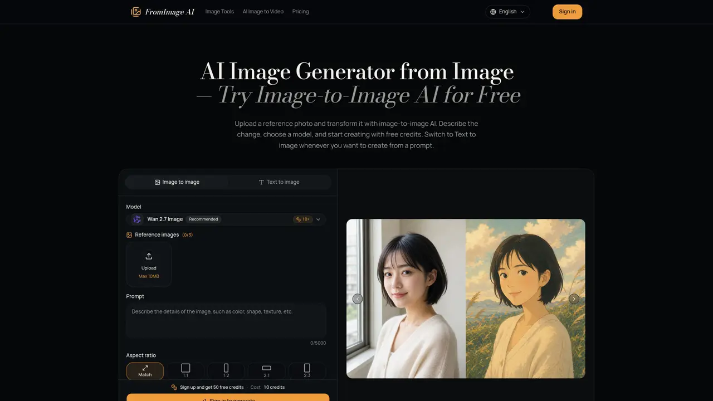
Task: Click the credits coin icon beside sign-up offer
Action: click(174, 387)
